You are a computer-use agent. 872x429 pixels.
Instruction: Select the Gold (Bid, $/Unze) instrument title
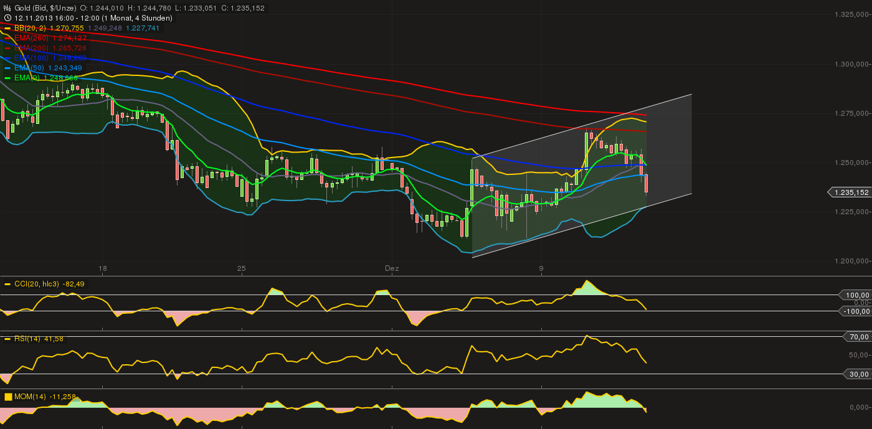tap(45, 8)
